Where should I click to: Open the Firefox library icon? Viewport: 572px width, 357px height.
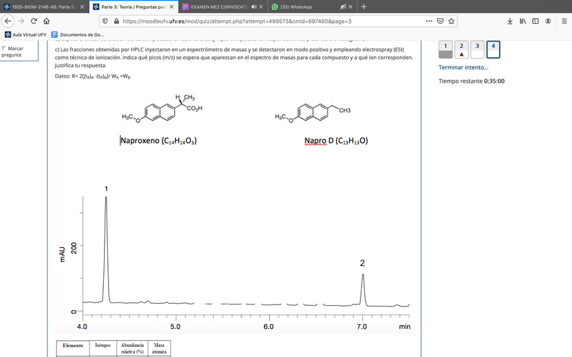click(523, 21)
